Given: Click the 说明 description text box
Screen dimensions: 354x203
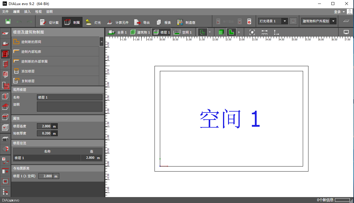Looking at the screenshot, I should click(x=70, y=107).
